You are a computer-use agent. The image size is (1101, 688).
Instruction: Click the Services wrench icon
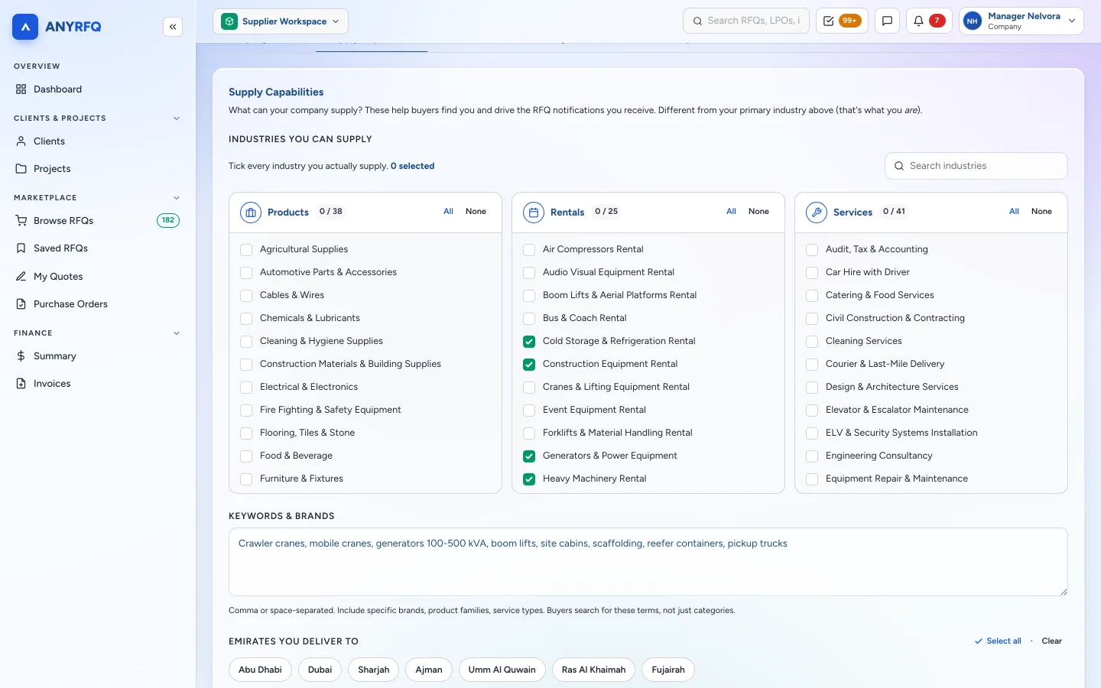coord(817,213)
